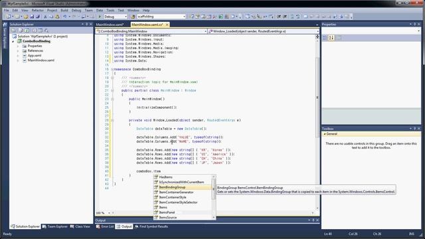Click the Start Debugging play icon
This screenshot has width=425, height=239.
pos(100,17)
